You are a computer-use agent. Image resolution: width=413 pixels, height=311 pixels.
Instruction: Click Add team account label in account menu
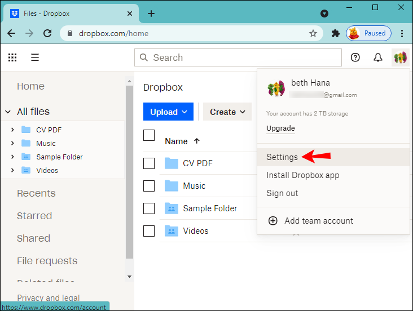click(319, 221)
